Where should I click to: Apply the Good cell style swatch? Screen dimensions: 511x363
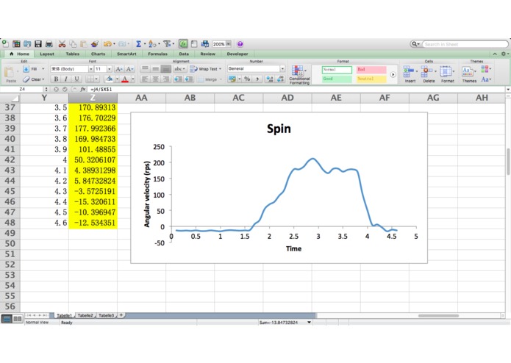click(x=337, y=79)
